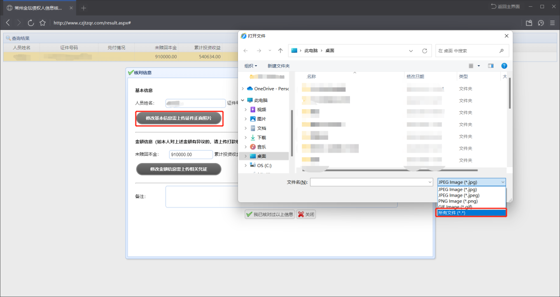The height and width of the screenshot is (297, 560).
Task: Select 桌面 in the navigation tree
Action: click(x=261, y=156)
